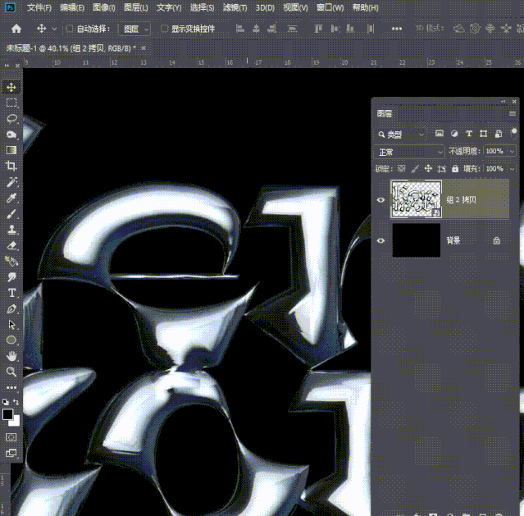
Task: Open the 类型 layer filter dropdown
Action: point(401,135)
